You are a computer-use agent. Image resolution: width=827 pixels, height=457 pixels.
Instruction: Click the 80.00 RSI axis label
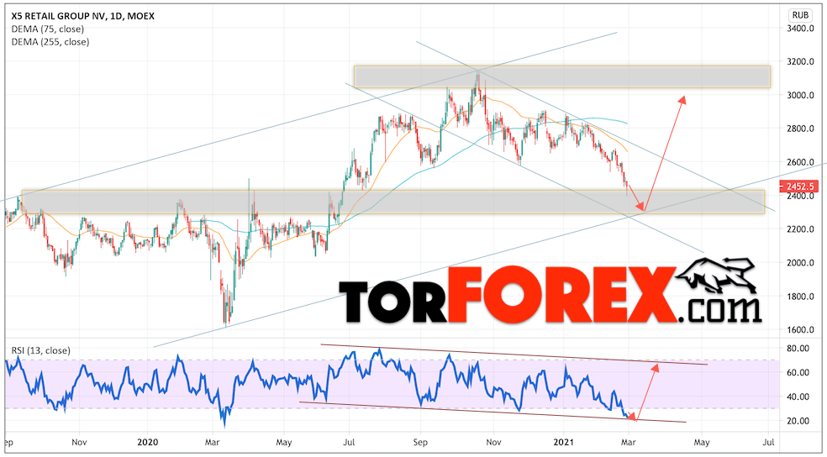click(x=798, y=349)
